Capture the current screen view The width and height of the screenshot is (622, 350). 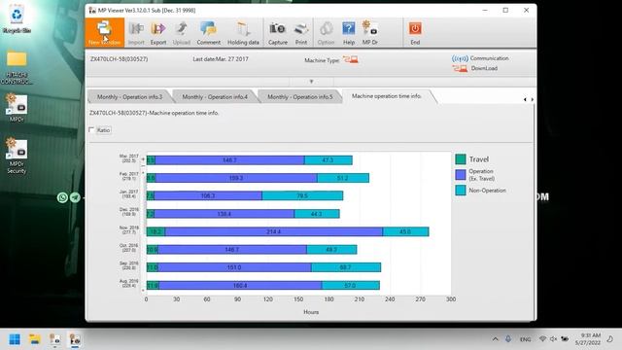pyautogui.click(x=278, y=32)
